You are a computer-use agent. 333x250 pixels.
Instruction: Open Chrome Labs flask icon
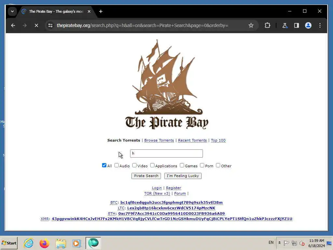(285, 25)
